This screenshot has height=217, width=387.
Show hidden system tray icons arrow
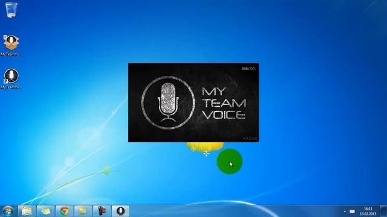tap(345, 212)
